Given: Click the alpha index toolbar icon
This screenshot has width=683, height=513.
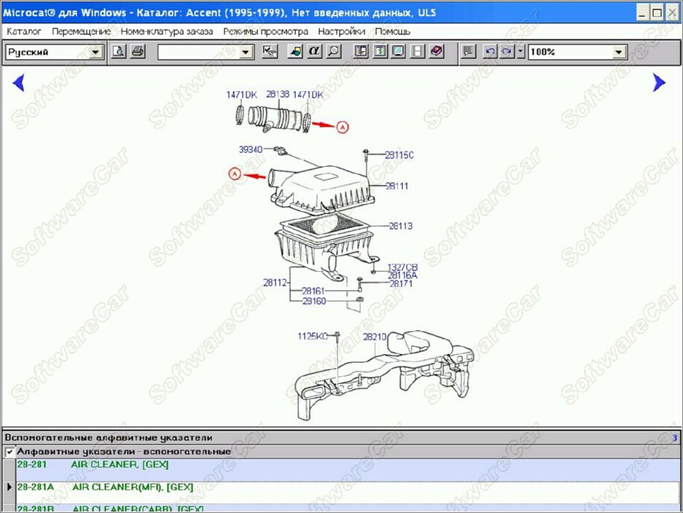Looking at the screenshot, I should [x=314, y=52].
